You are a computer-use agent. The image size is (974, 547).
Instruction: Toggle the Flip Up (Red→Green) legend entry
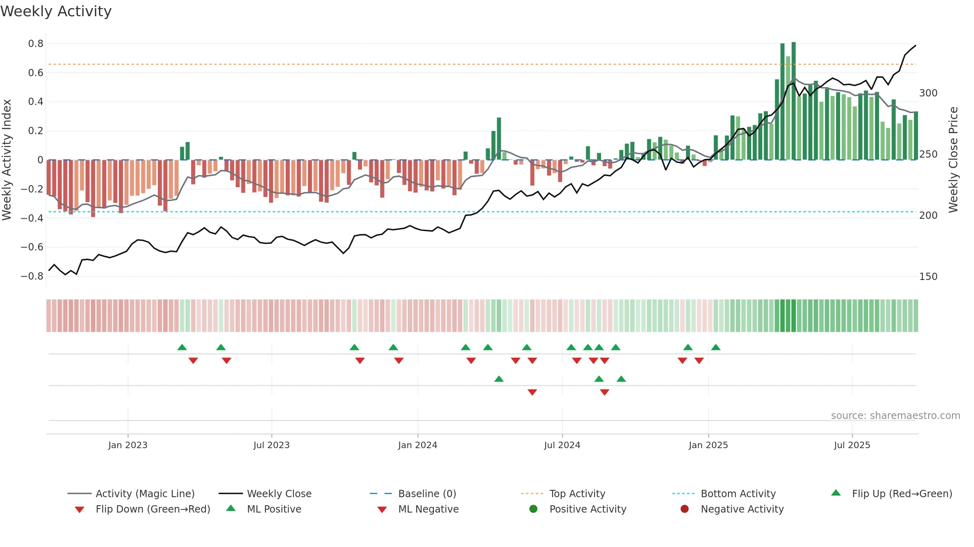(892, 494)
